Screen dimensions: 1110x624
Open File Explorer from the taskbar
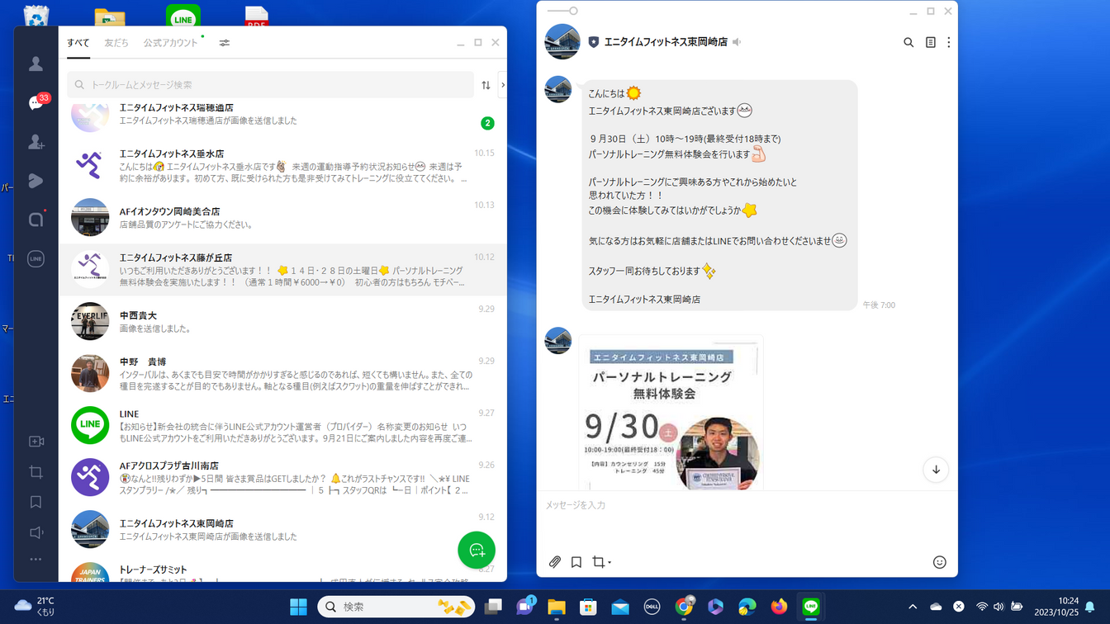click(x=557, y=607)
